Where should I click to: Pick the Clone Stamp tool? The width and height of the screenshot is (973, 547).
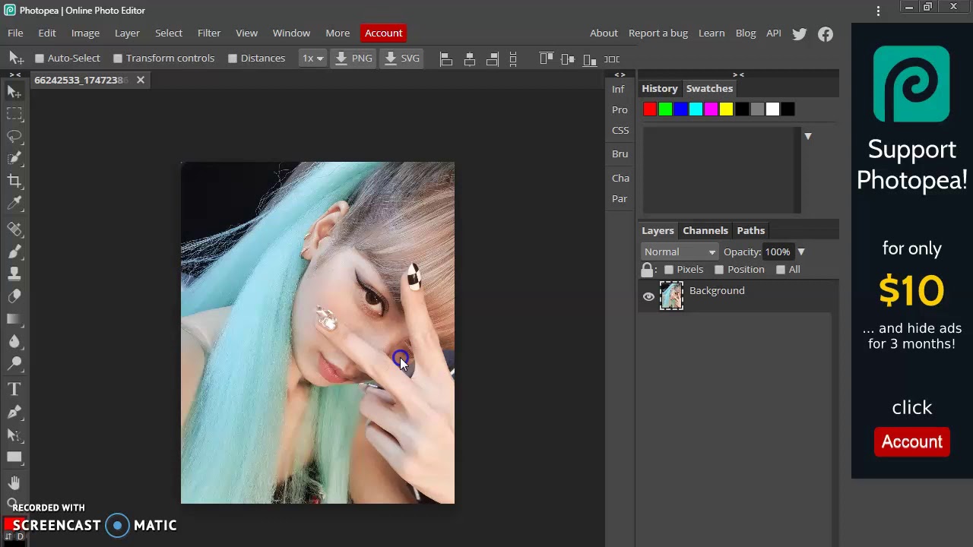(14, 273)
